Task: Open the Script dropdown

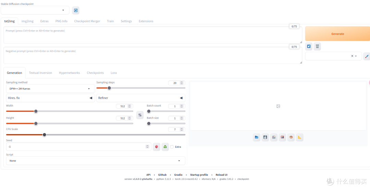Action: click(x=95, y=161)
